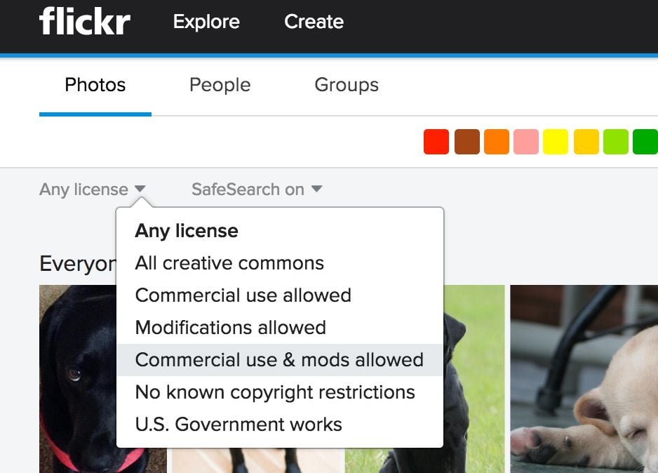The width and height of the screenshot is (658, 473).
Task: Pick Modifications allowed license filter
Action: (230, 328)
